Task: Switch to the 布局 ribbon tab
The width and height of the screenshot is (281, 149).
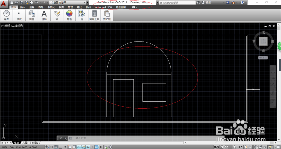Action: click(41, 7)
